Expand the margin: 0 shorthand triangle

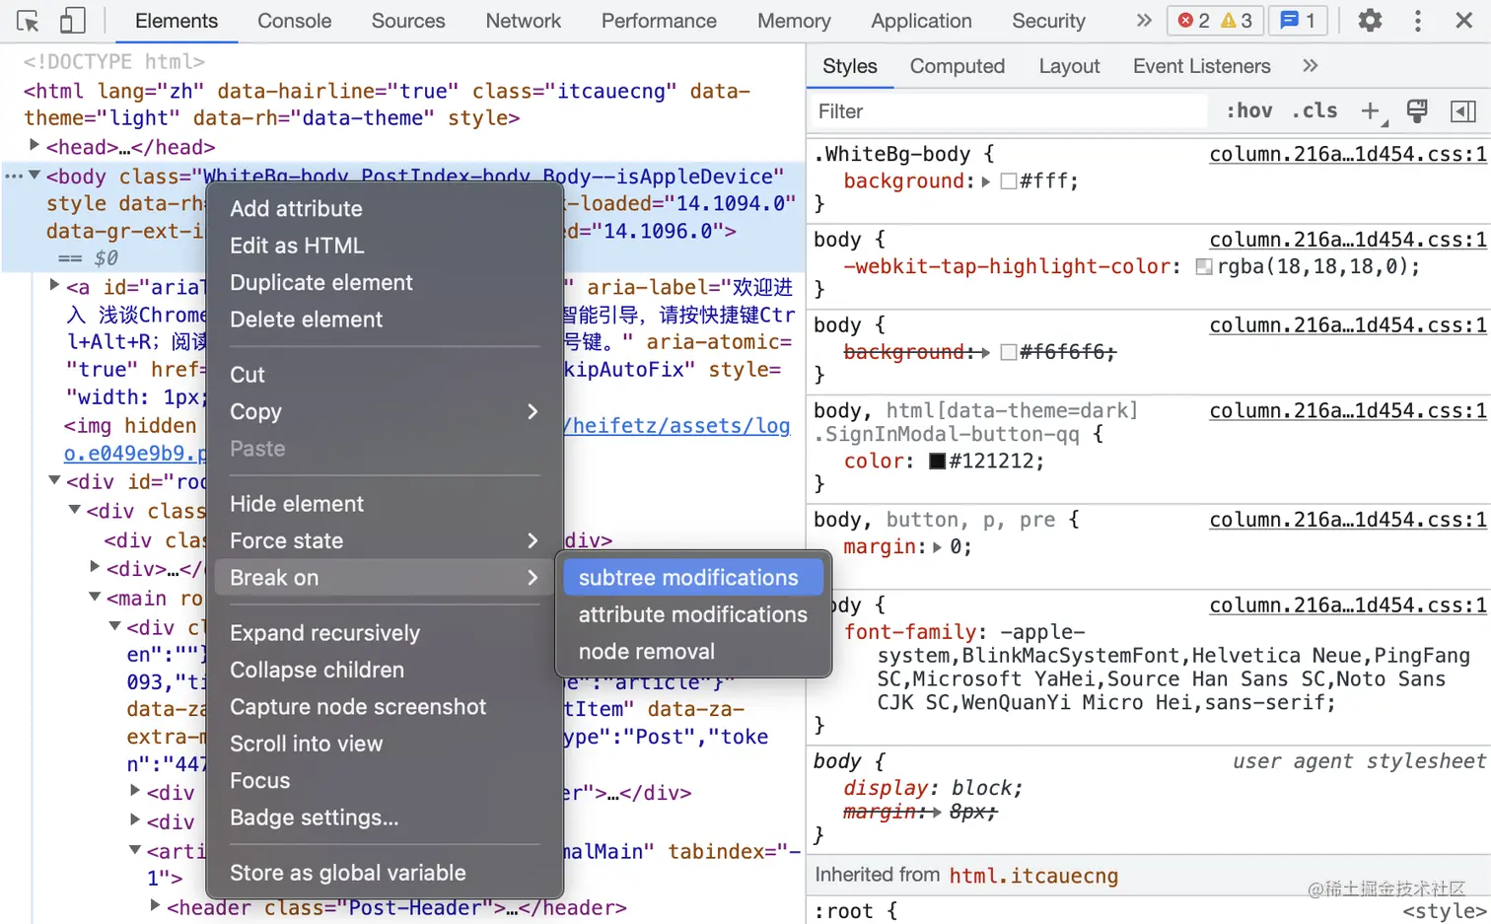[937, 546]
